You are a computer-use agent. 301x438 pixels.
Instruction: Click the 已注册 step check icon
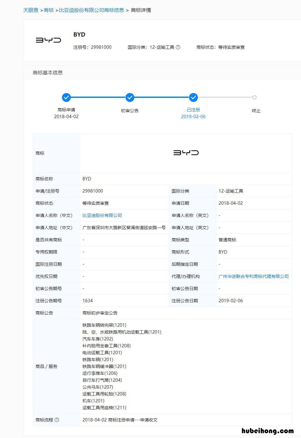pos(193,98)
